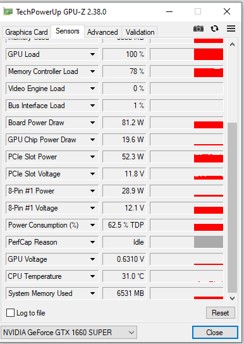This screenshot has width=244, height=344.
Task: Click the 8-Pin #1 Voltage graph
Action: click(x=186, y=208)
